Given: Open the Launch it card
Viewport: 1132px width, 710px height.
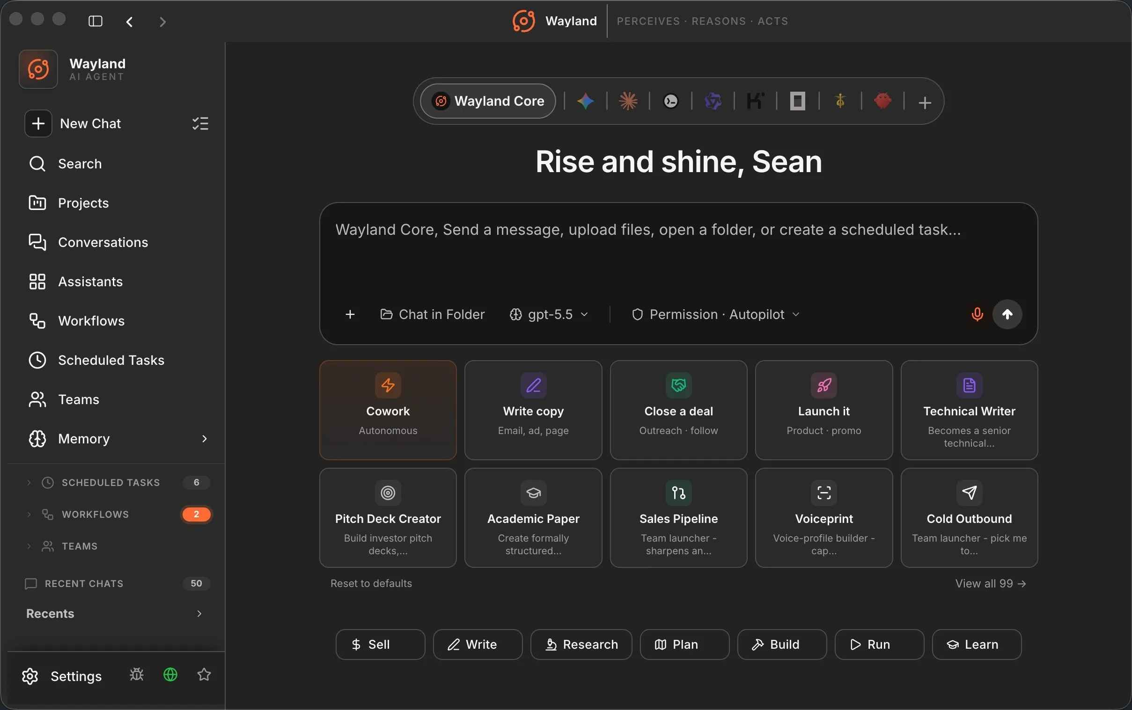Looking at the screenshot, I should pyautogui.click(x=824, y=410).
